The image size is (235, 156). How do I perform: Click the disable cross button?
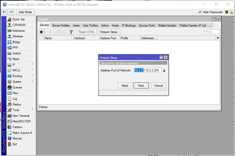pyautogui.click(x=63, y=32)
